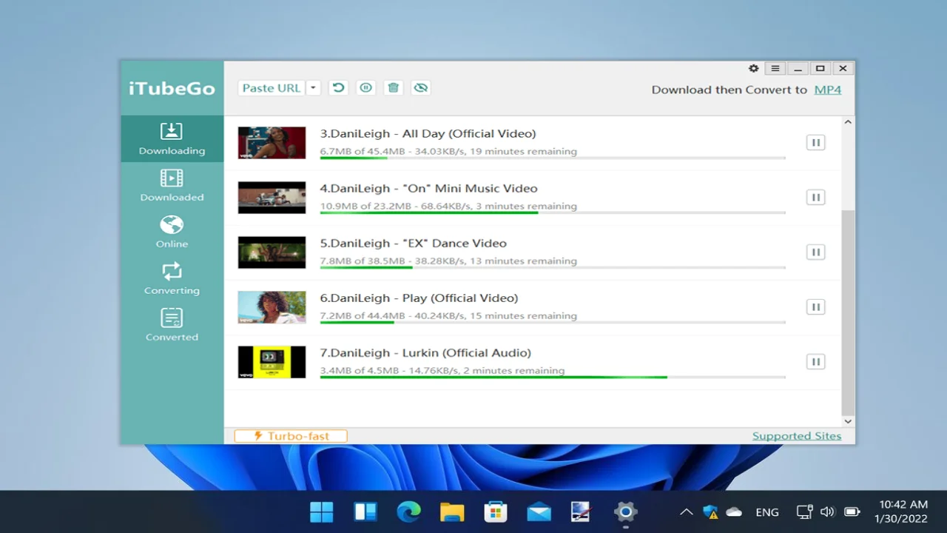Open the hamburger menu in title bar
Image resolution: width=947 pixels, height=533 pixels.
click(775, 68)
